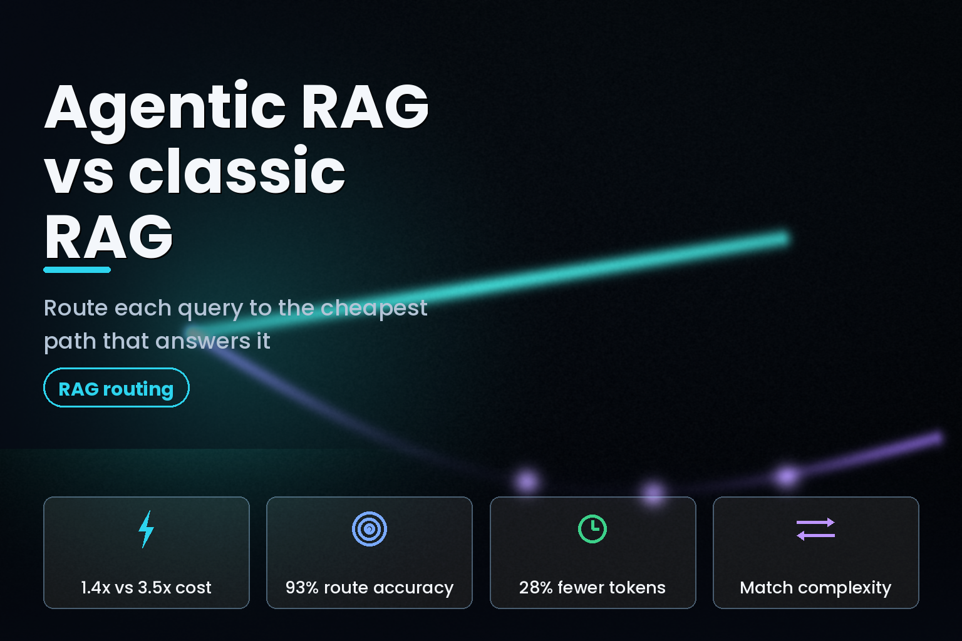The width and height of the screenshot is (962, 641).
Task: Click the purple swap arrows icon
Action: coord(815,529)
